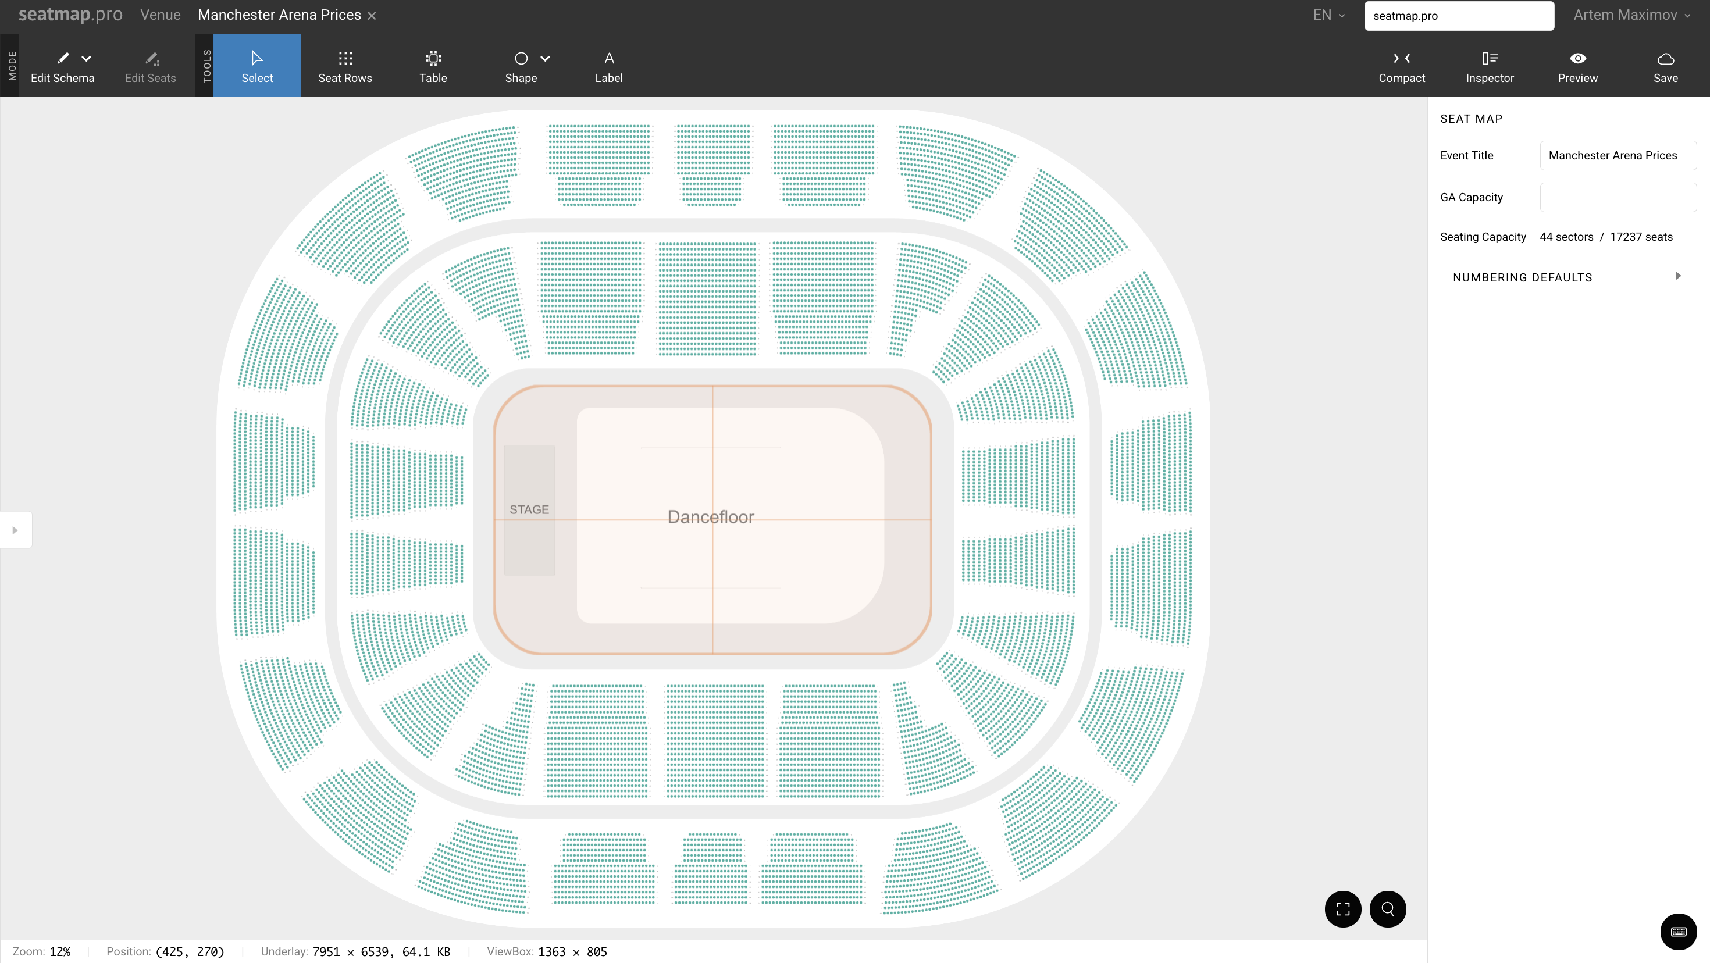
Task: Choose the Shape tool
Action: point(521,66)
